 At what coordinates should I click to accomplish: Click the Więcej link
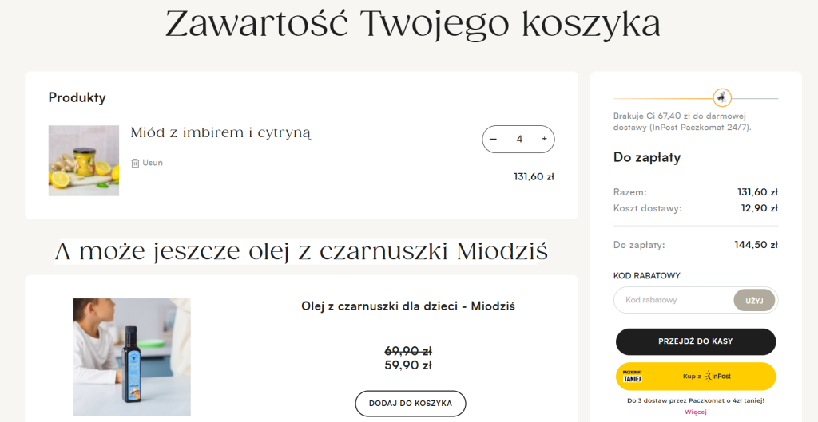click(695, 412)
